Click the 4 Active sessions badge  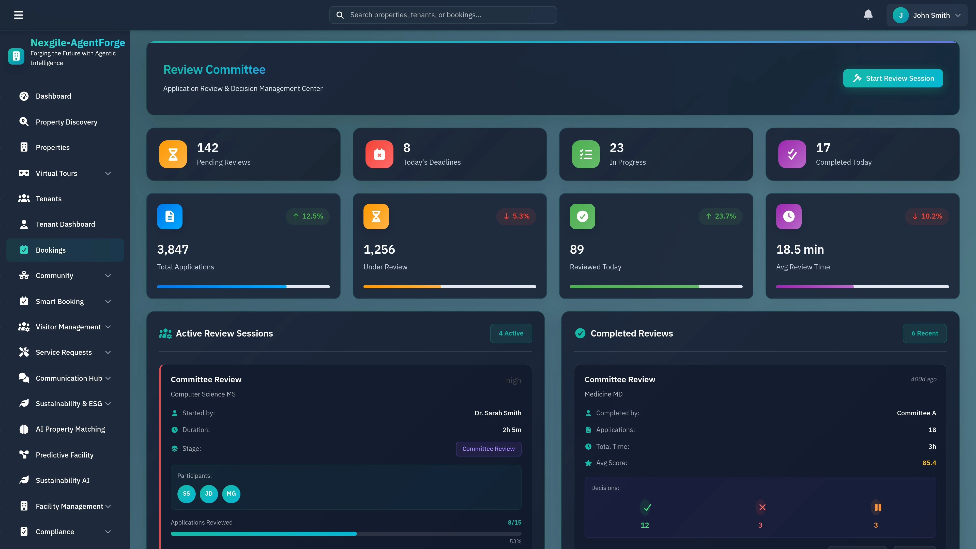point(511,333)
